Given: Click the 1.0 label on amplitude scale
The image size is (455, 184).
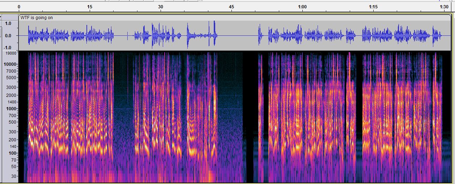Looking at the screenshot, I should pyautogui.click(x=8, y=23).
